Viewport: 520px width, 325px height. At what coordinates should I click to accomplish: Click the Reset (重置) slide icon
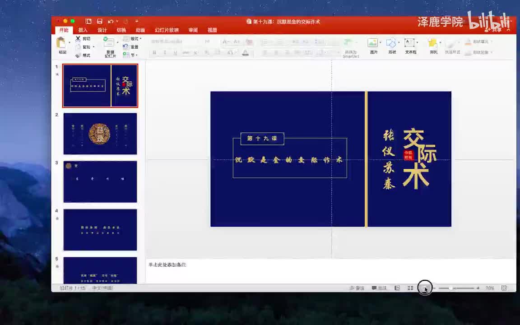click(x=126, y=47)
